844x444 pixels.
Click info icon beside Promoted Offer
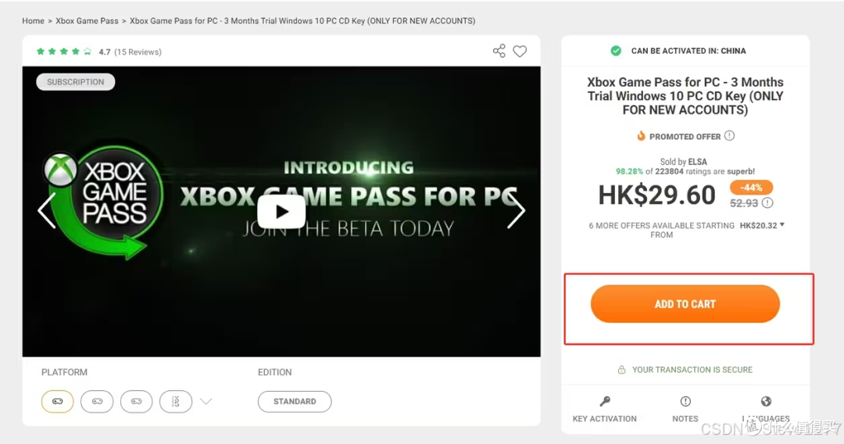[x=729, y=136]
